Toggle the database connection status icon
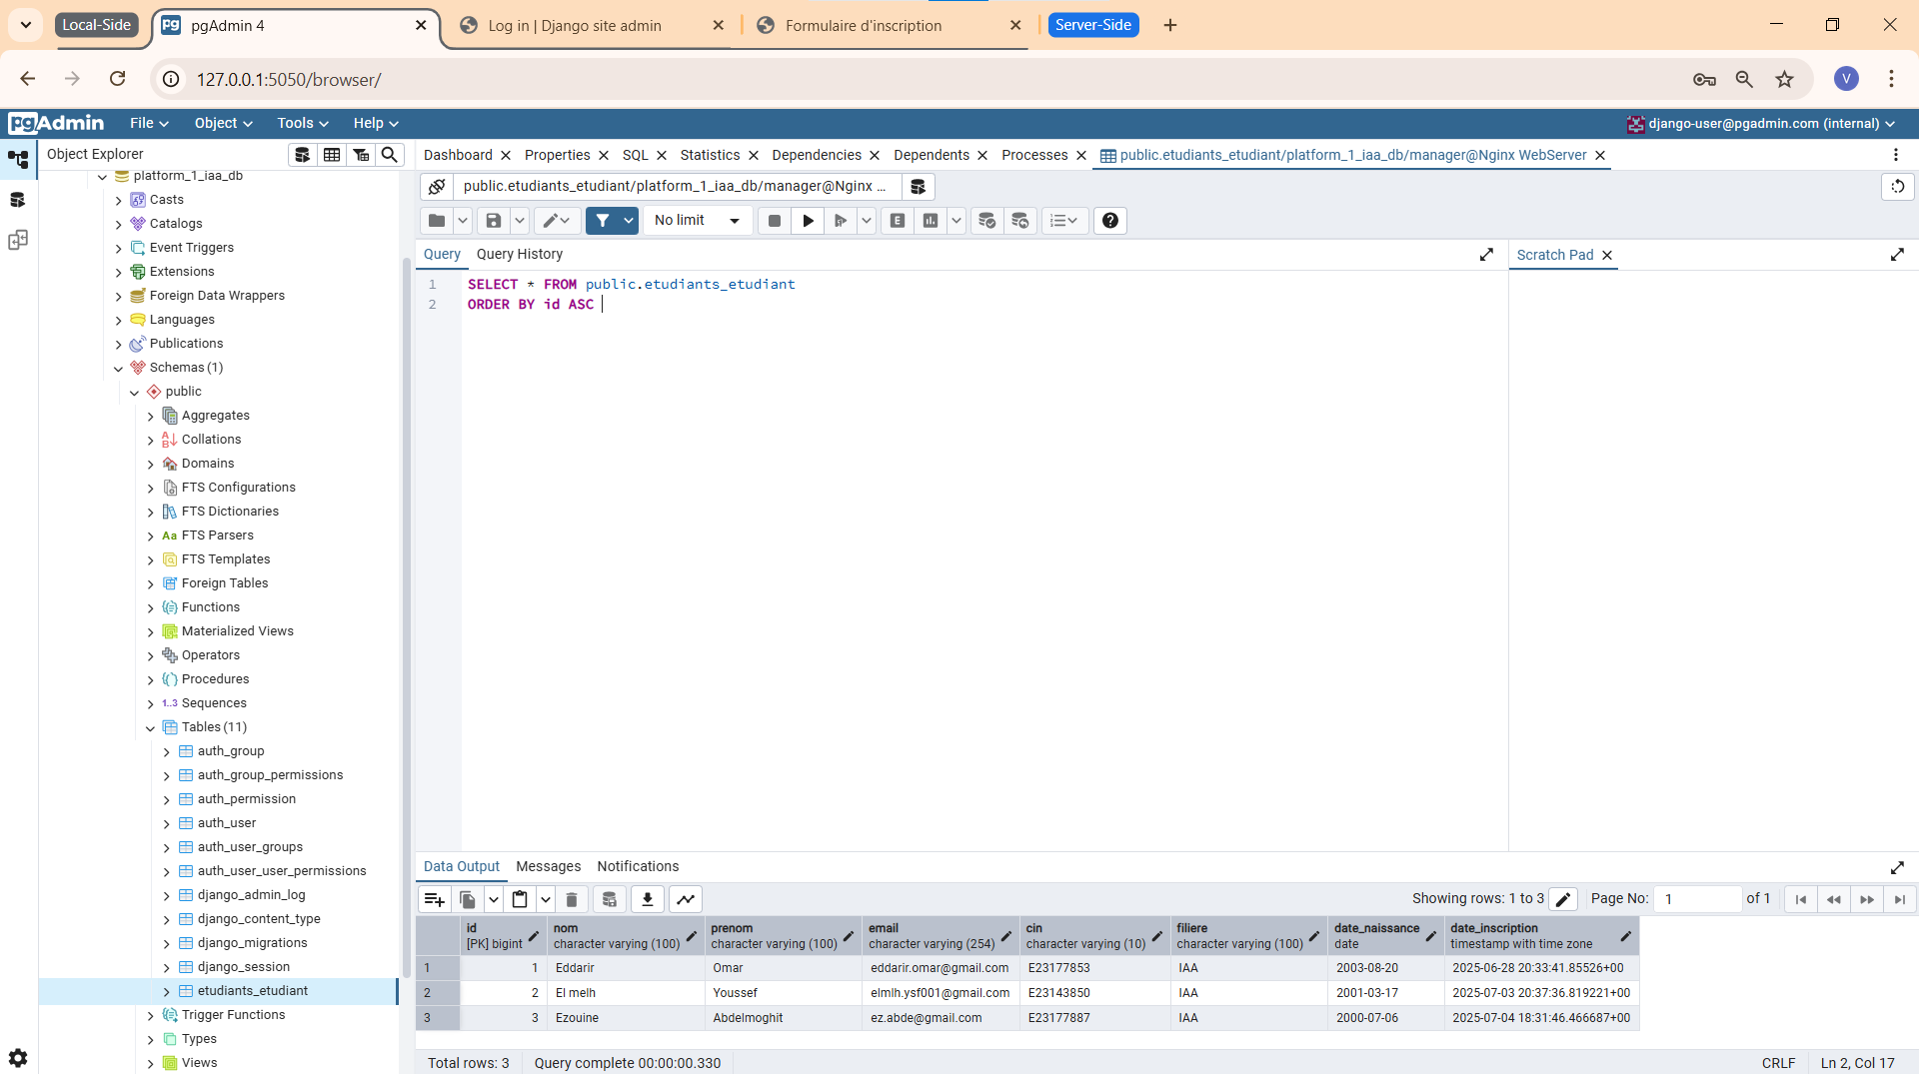Viewport: 1919px width, 1074px height. click(x=437, y=187)
